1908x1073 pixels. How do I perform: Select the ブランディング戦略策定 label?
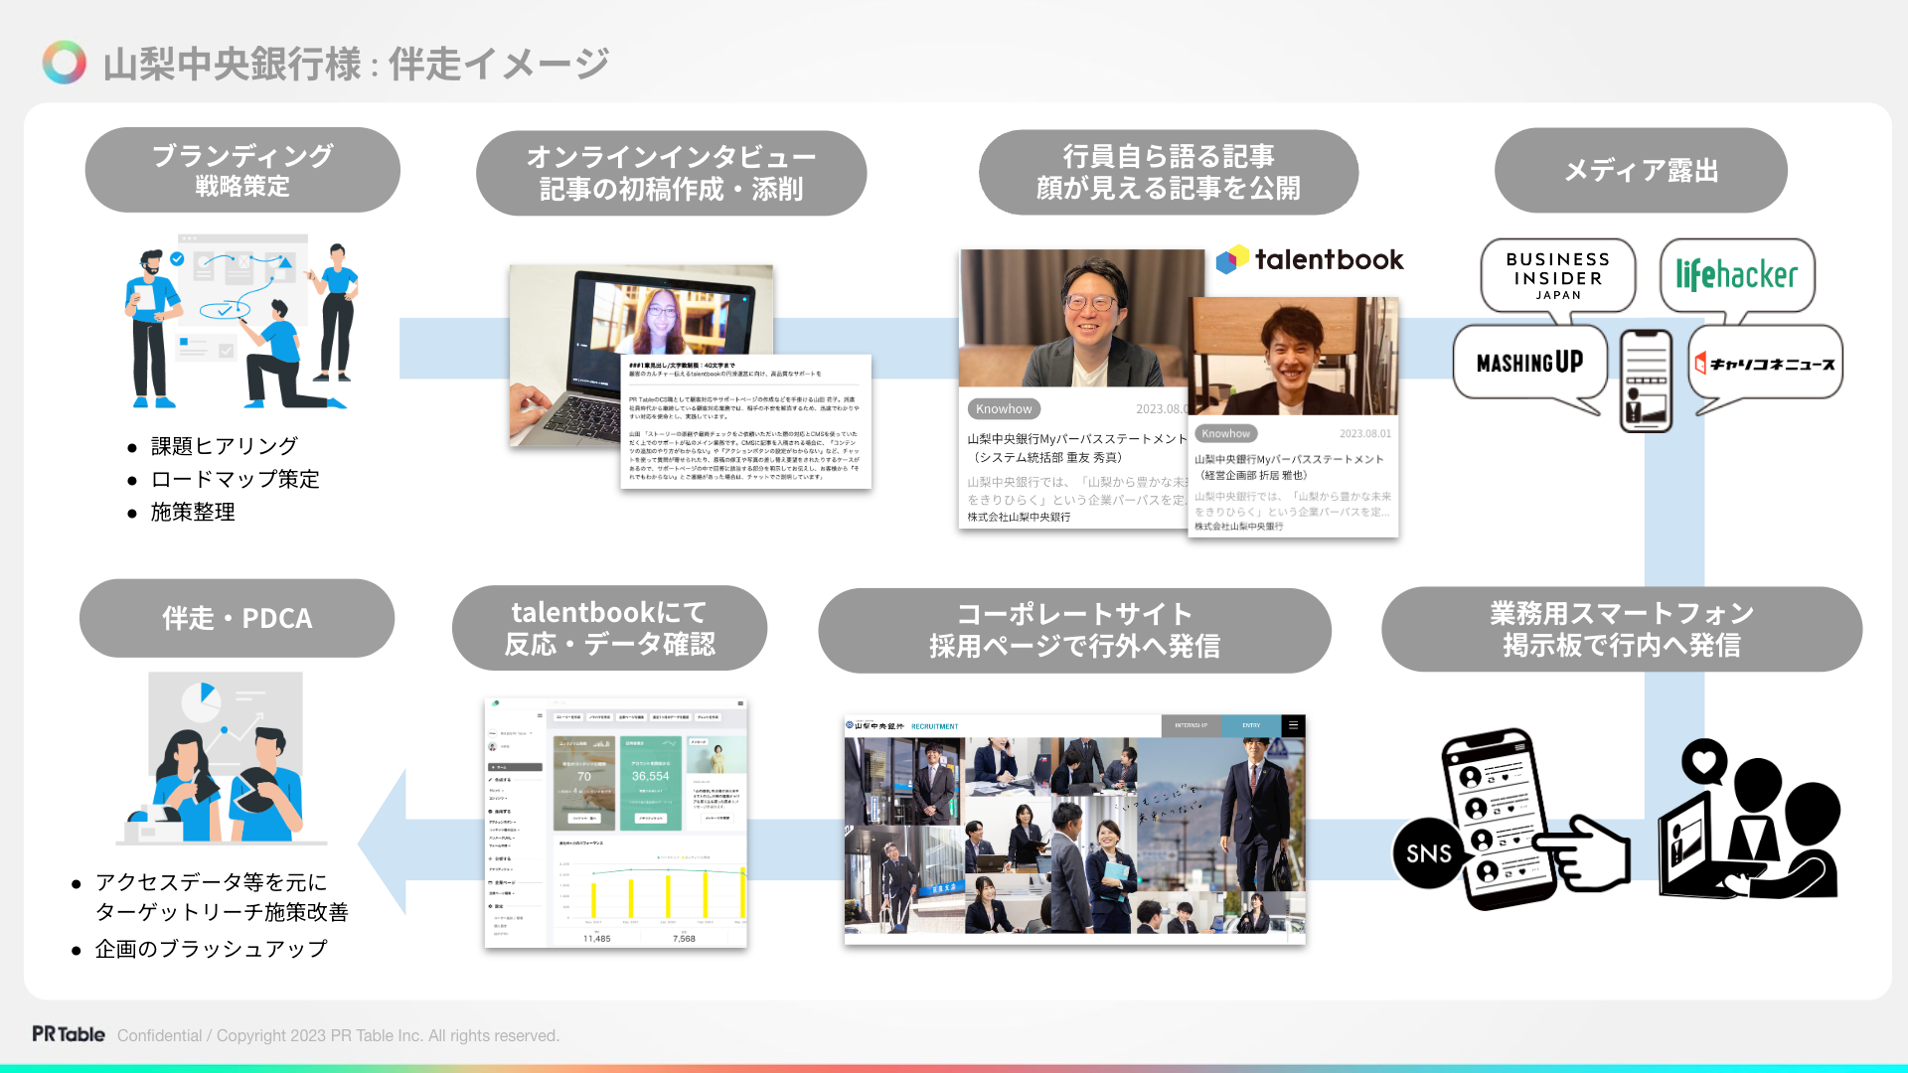242,170
